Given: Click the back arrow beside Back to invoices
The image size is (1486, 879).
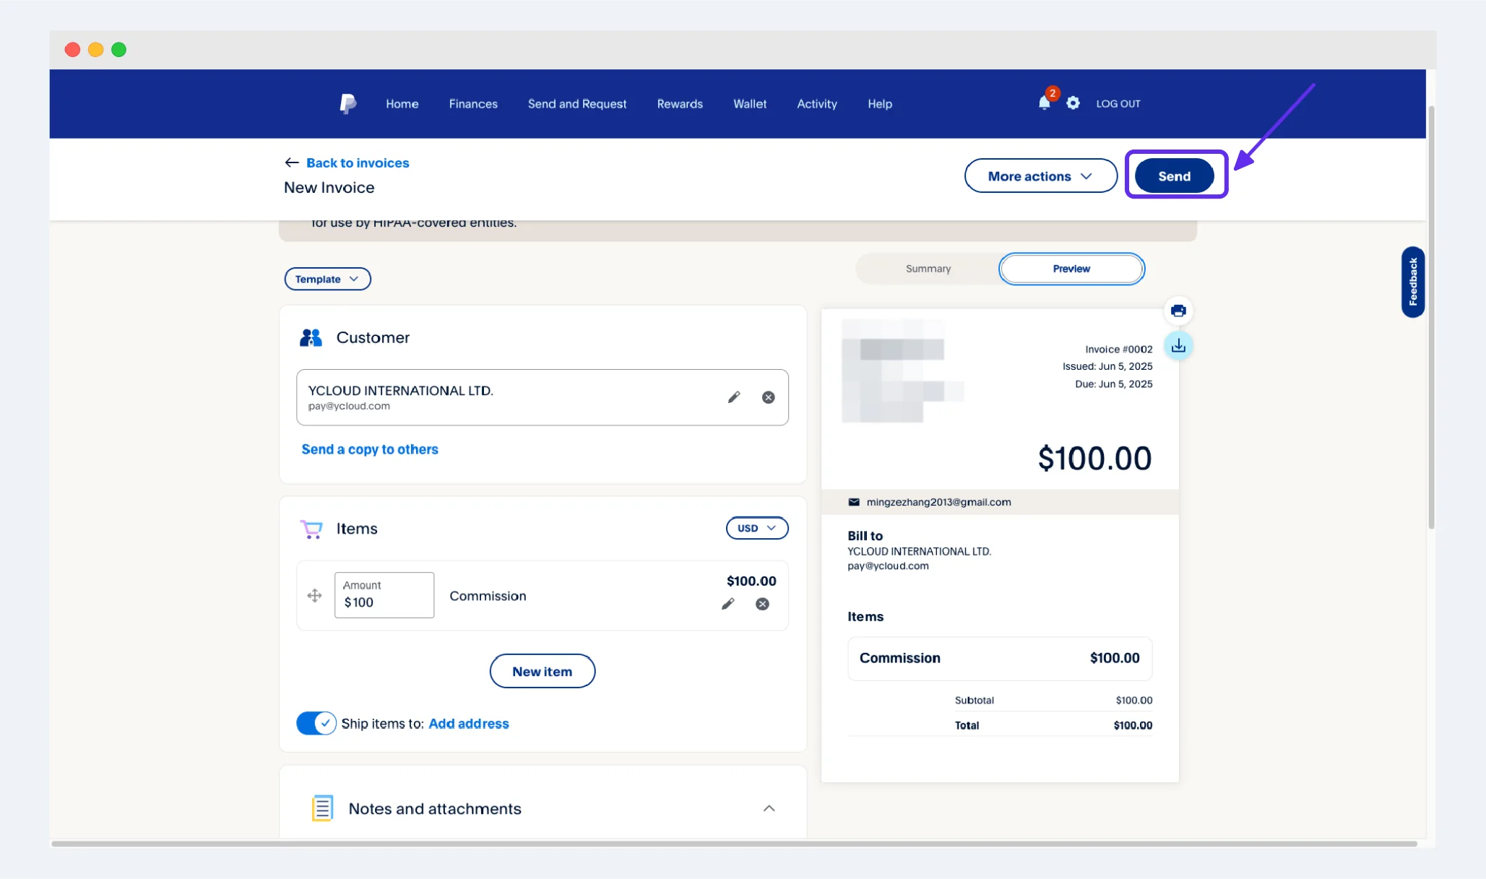Looking at the screenshot, I should click(x=291, y=163).
